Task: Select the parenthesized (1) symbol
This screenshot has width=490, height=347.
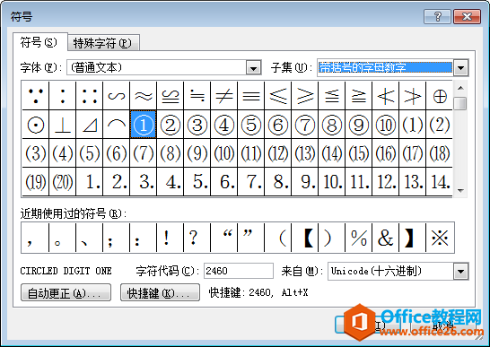Action: 413,125
